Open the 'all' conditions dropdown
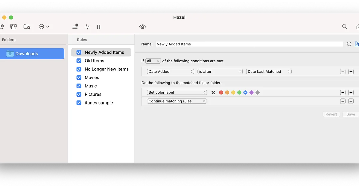Image resolution: width=359 pixels, height=188 pixels. click(153, 61)
